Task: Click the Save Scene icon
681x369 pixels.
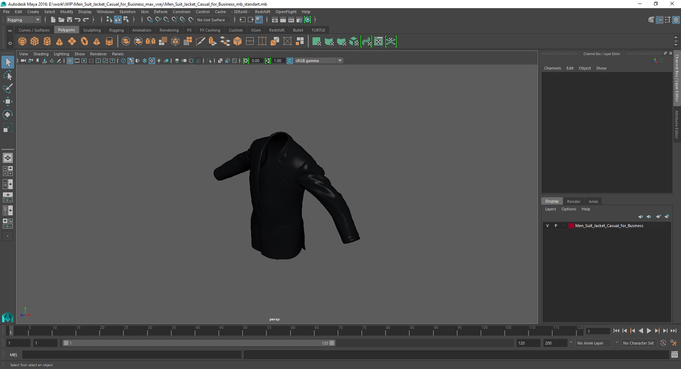Action: 70,20
